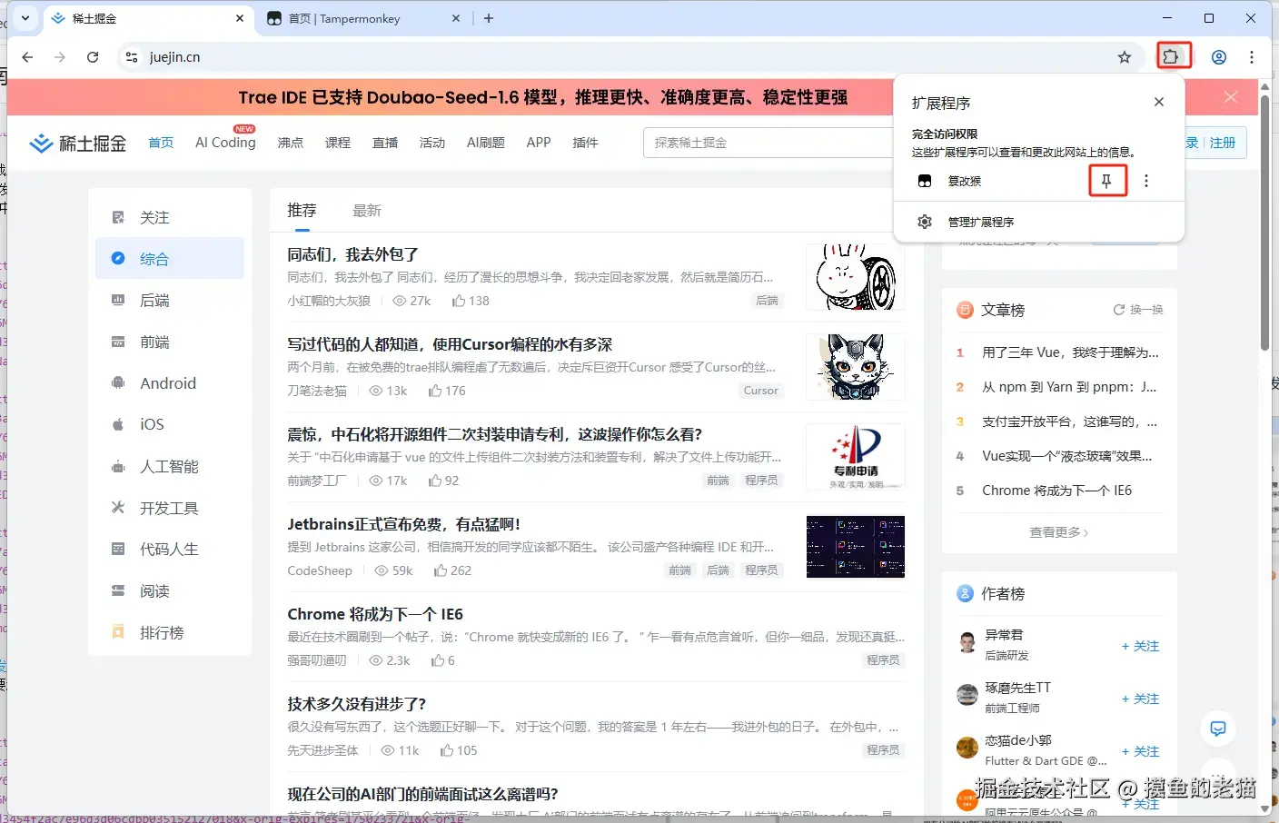Reload the juejin.cn page
Image resolution: width=1279 pixels, height=823 pixels.
pyautogui.click(x=93, y=57)
